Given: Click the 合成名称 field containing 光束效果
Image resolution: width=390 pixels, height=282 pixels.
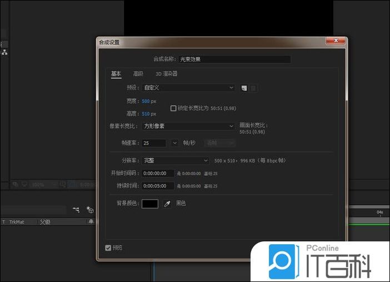Looking at the screenshot, I should 234,60.
